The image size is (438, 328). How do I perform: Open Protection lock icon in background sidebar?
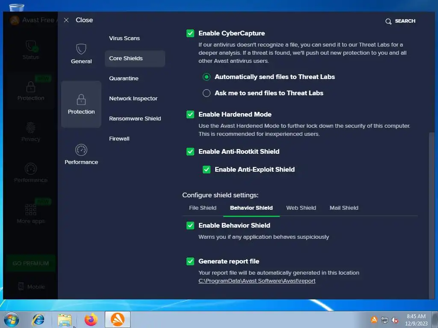31,87
